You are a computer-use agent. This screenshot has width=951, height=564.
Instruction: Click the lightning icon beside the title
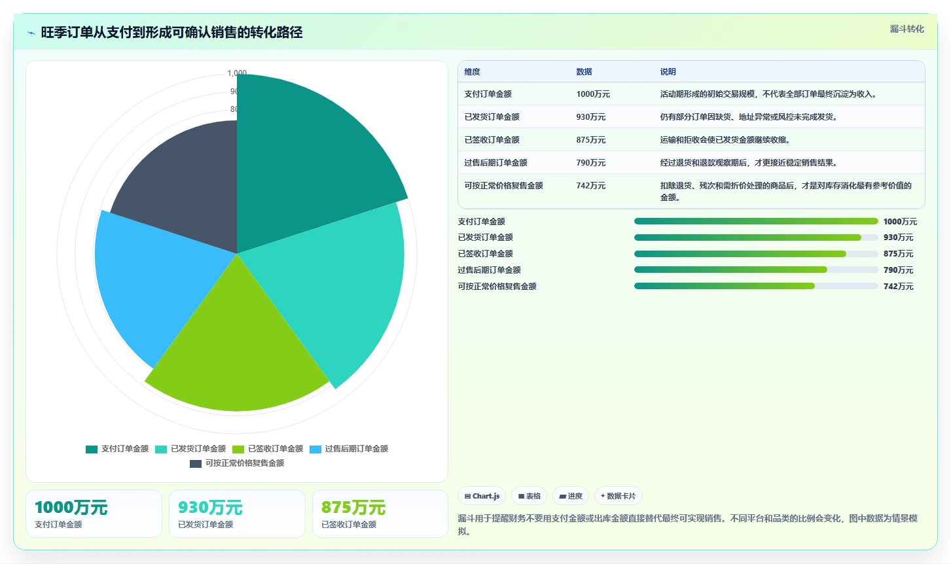pos(31,33)
